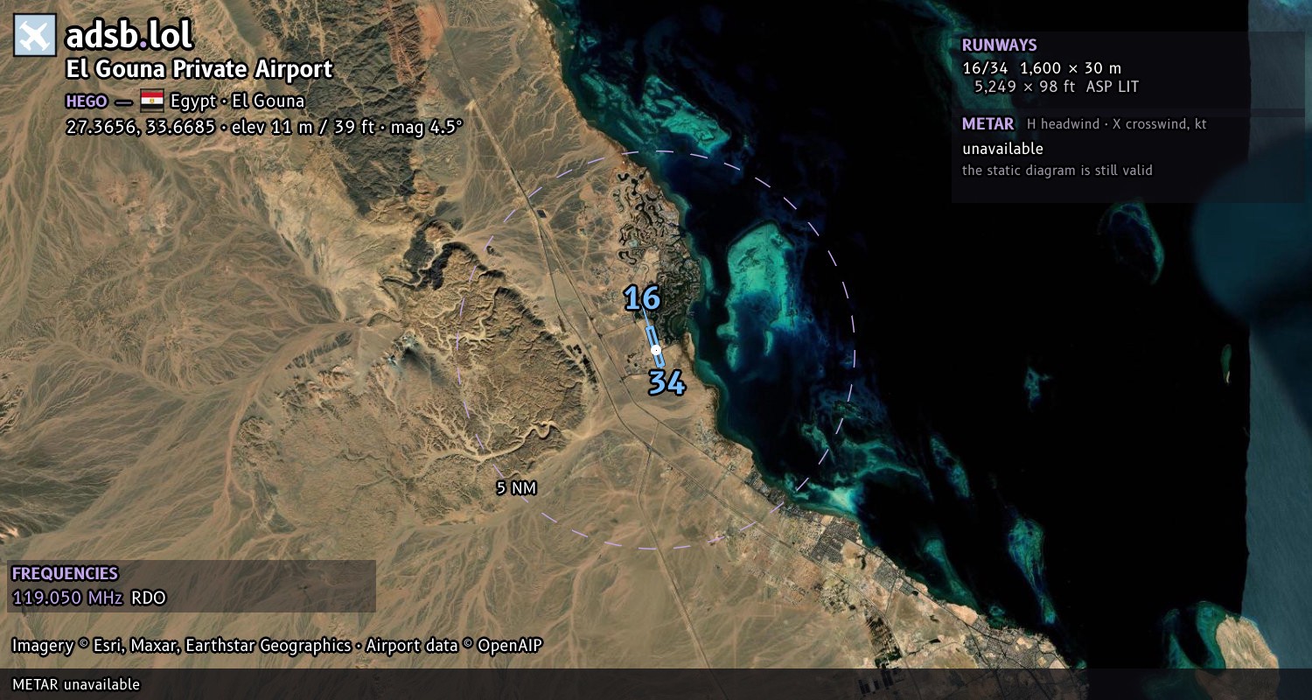
Task: Click the RDO frequency type label
Action: point(149,598)
